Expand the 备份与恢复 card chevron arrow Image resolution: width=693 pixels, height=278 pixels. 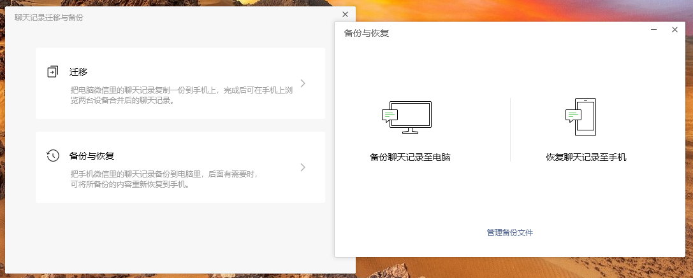coord(303,167)
